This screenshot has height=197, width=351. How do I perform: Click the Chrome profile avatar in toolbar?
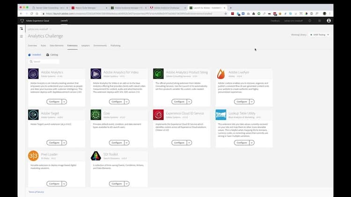point(325,14)
